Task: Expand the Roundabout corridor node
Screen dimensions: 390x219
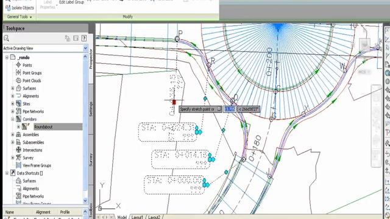Action: (x=18, y=127)
